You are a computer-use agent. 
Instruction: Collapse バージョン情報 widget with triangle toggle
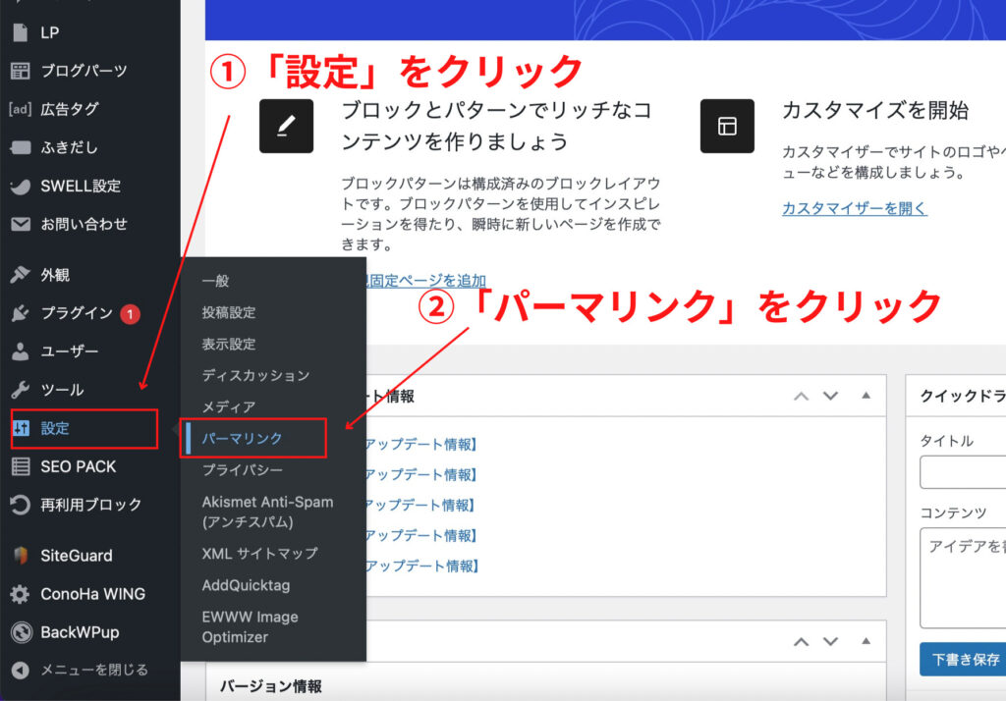[866, 641]
